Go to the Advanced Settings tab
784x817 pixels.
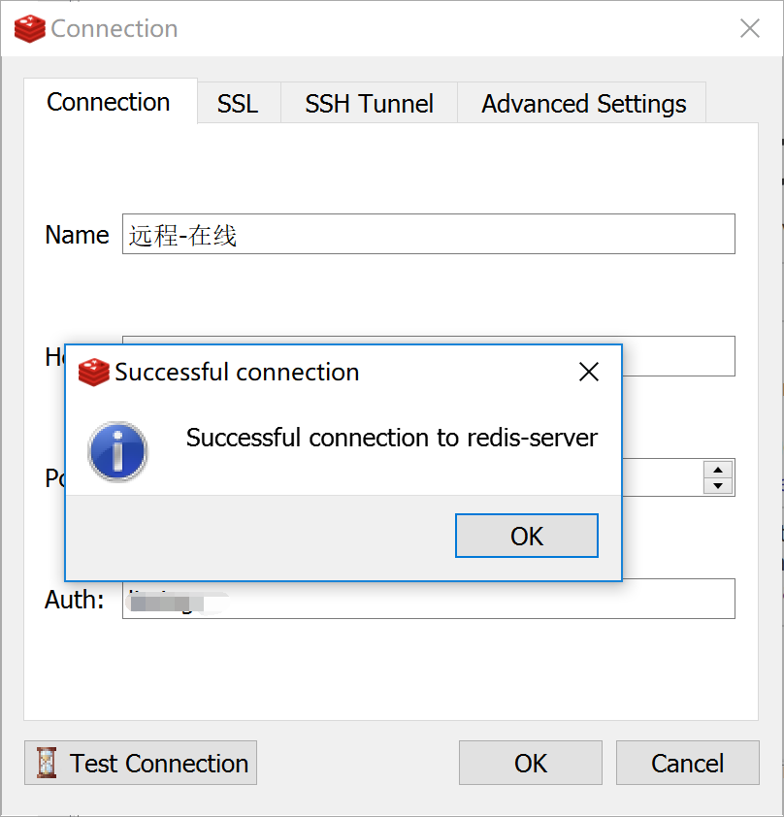583,104
